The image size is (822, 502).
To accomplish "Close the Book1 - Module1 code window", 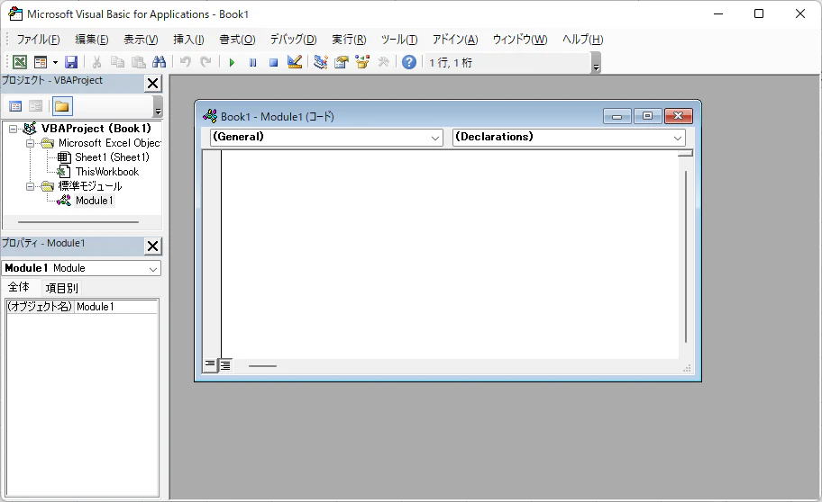I will [679, 116].
